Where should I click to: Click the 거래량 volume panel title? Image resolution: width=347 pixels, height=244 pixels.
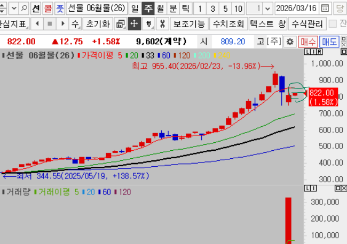click(16, 192)
